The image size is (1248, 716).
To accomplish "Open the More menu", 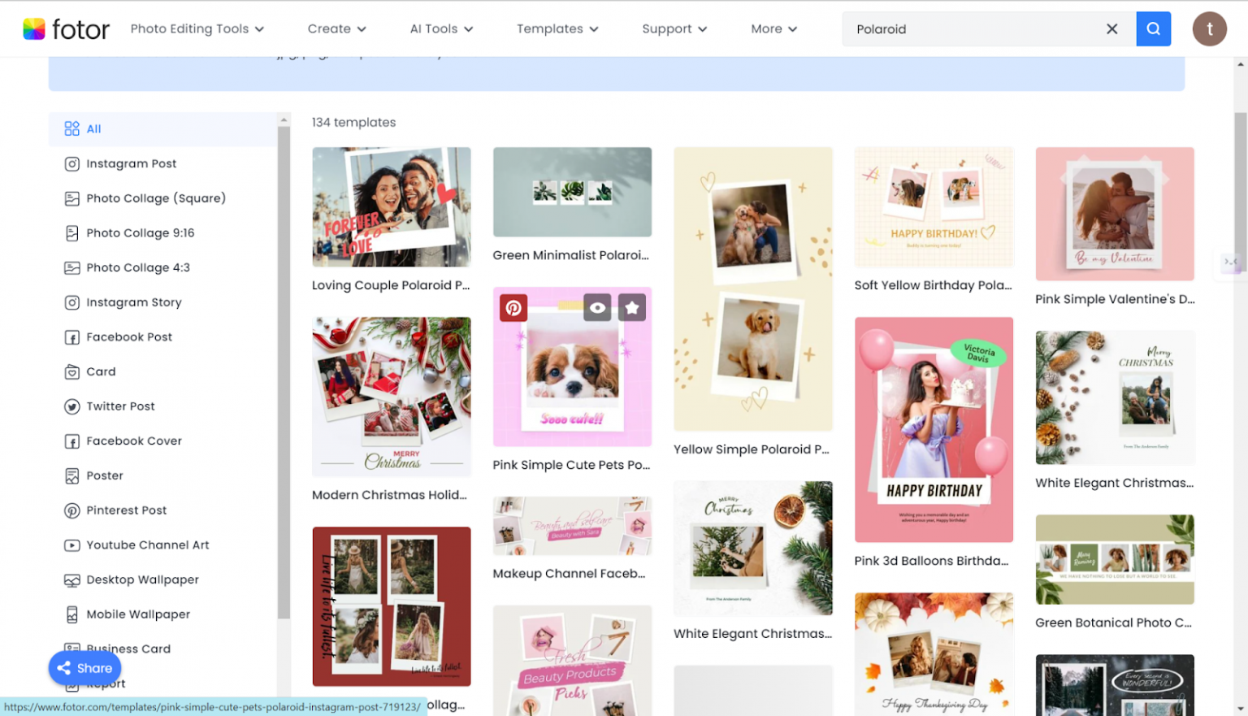I will (773, 29).
